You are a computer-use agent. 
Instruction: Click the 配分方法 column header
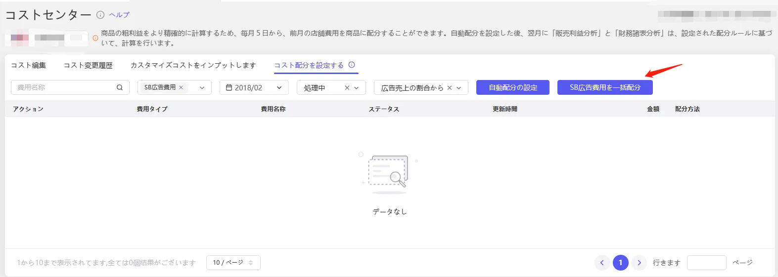[x=687, y=109]
